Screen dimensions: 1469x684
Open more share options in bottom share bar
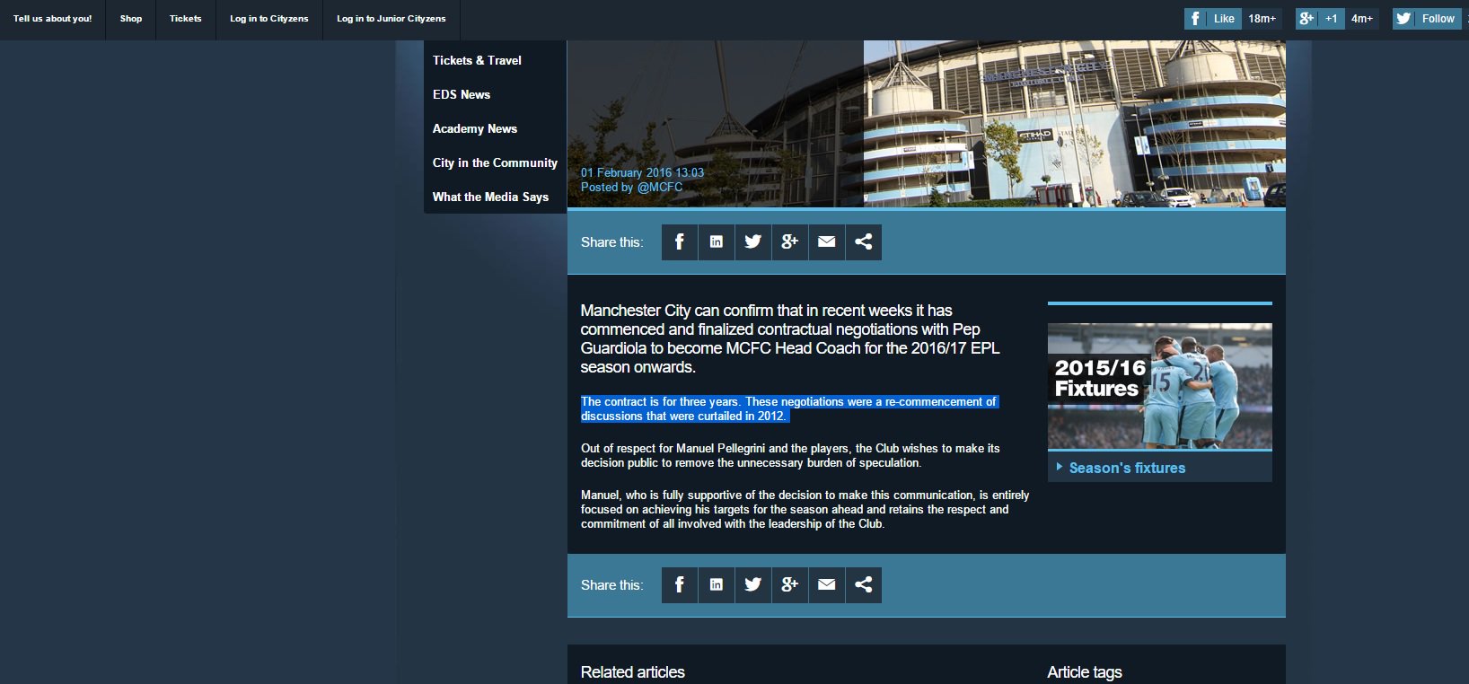coord(864,585)
